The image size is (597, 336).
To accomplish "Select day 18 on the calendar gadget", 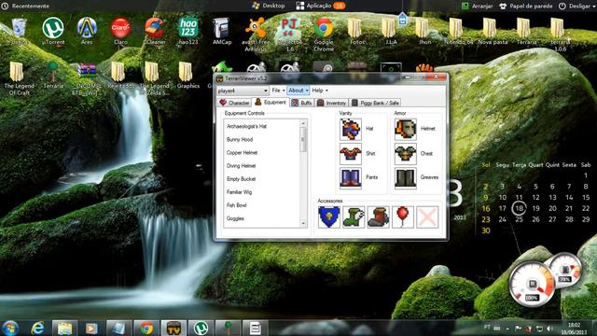I will click(519, 208).
